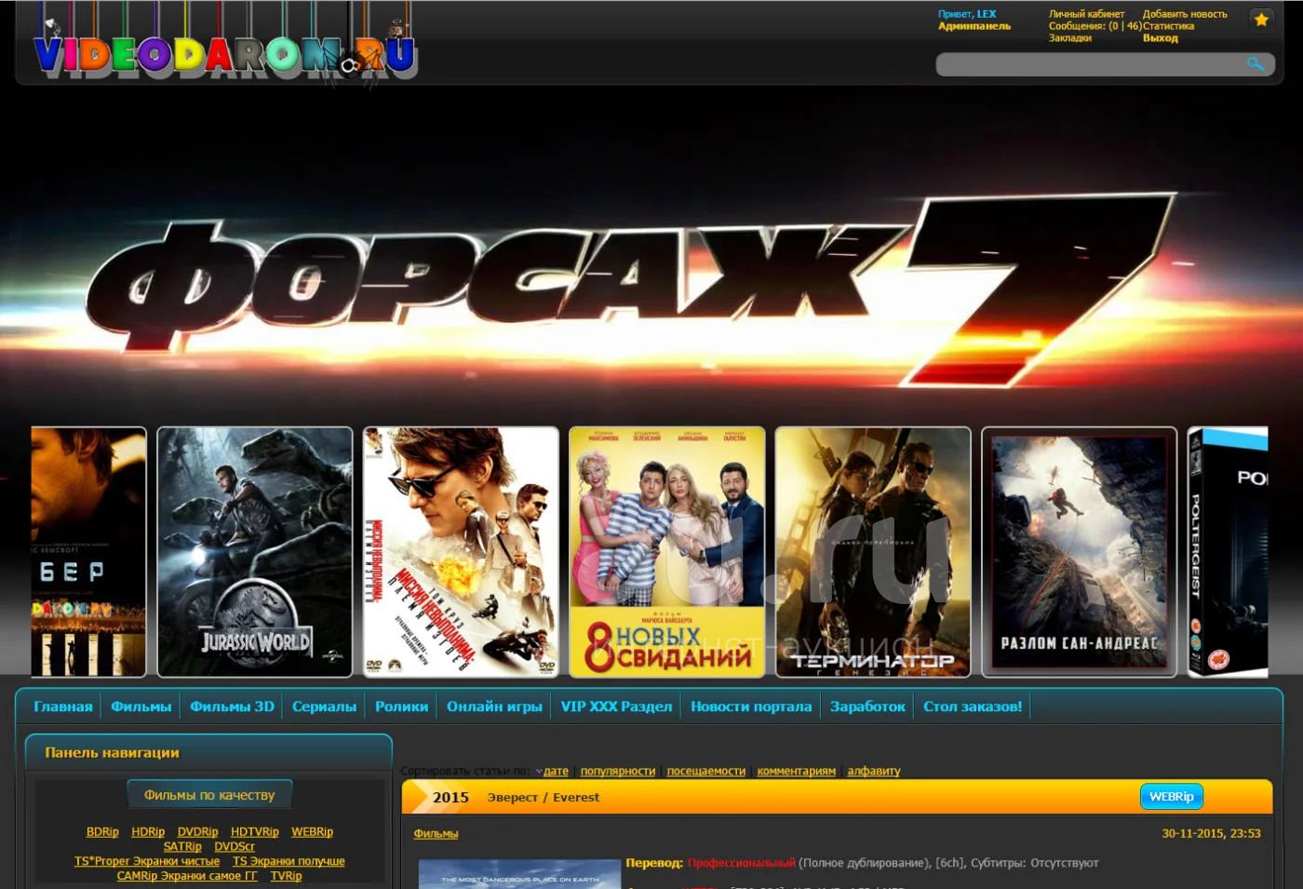1303x889 pixels.
Task: Filter by HDRip quality
Action: [148, 832]
